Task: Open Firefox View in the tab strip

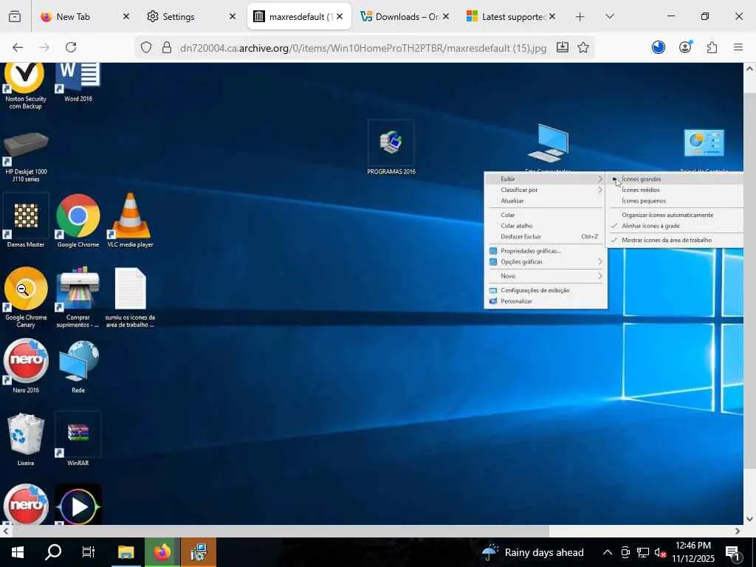Action: pyautogui.click(x=15, y=16)
